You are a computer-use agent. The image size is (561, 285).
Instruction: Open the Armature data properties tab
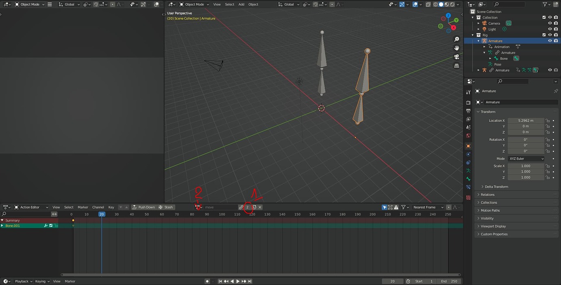[x=468, y=171]
